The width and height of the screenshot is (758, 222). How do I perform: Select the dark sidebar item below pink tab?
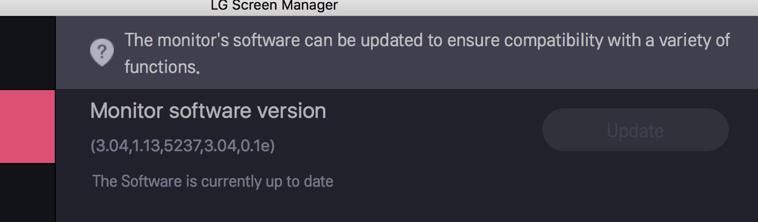coord(27,193)
